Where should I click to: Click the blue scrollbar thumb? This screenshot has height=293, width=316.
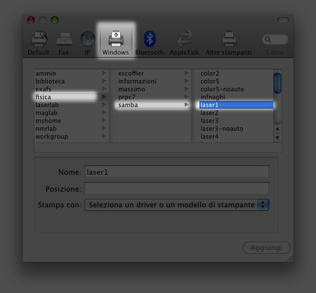pyautogui.click(x=278, y=83)
